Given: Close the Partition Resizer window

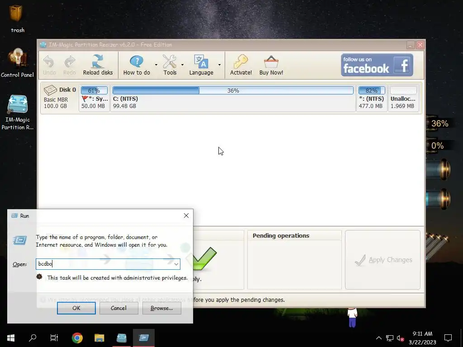Looking at the screenshot, I should pyautogui.click(x=420, y=45).
